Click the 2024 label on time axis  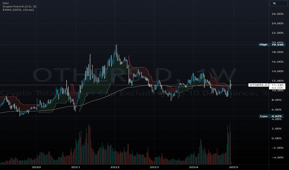(x=193, y=167)
